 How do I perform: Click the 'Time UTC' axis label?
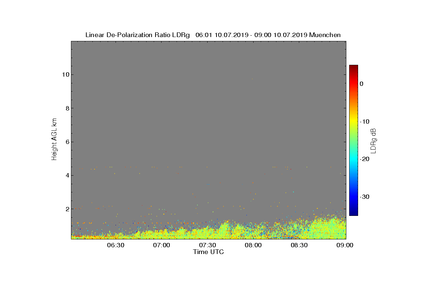click(x=208, y=252)
